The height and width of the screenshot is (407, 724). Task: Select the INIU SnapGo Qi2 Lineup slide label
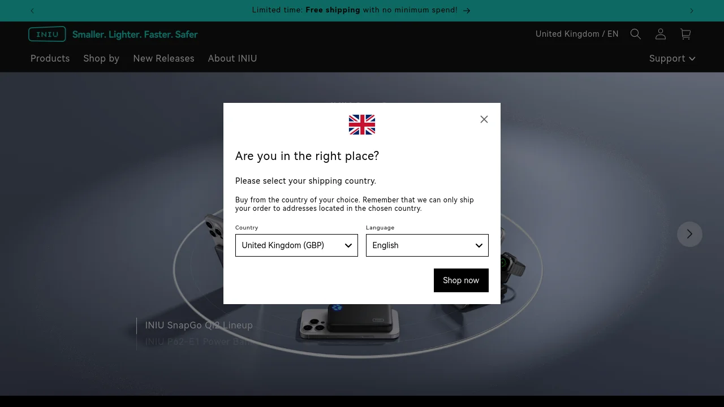point(199,326)
